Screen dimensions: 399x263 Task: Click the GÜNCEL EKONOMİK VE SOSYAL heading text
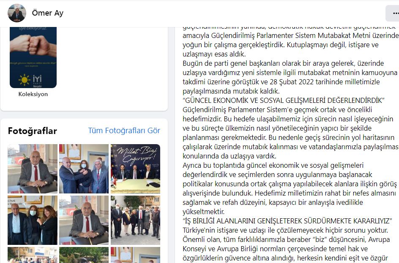coord(284,101)
